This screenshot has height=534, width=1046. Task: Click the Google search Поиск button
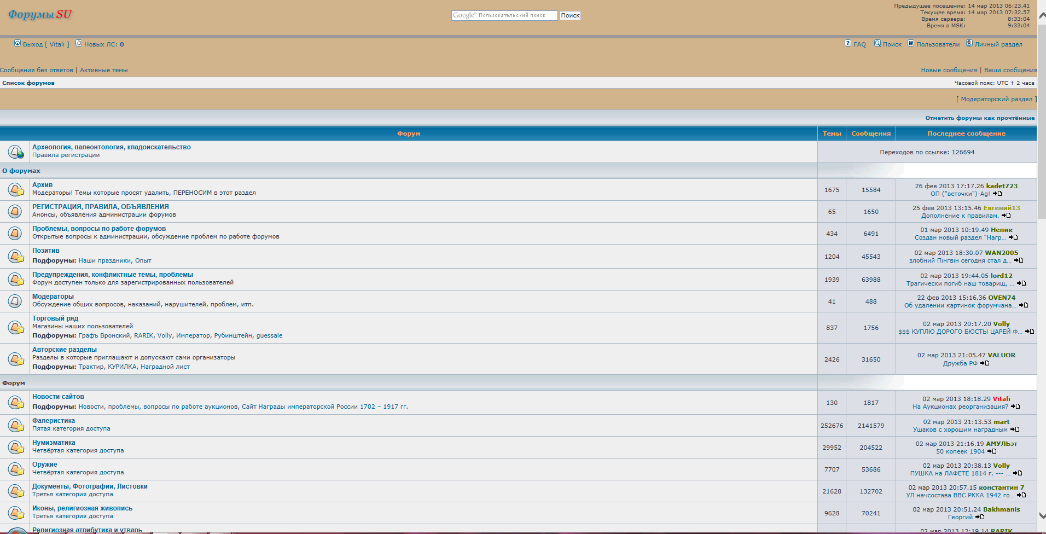(570, 15)
